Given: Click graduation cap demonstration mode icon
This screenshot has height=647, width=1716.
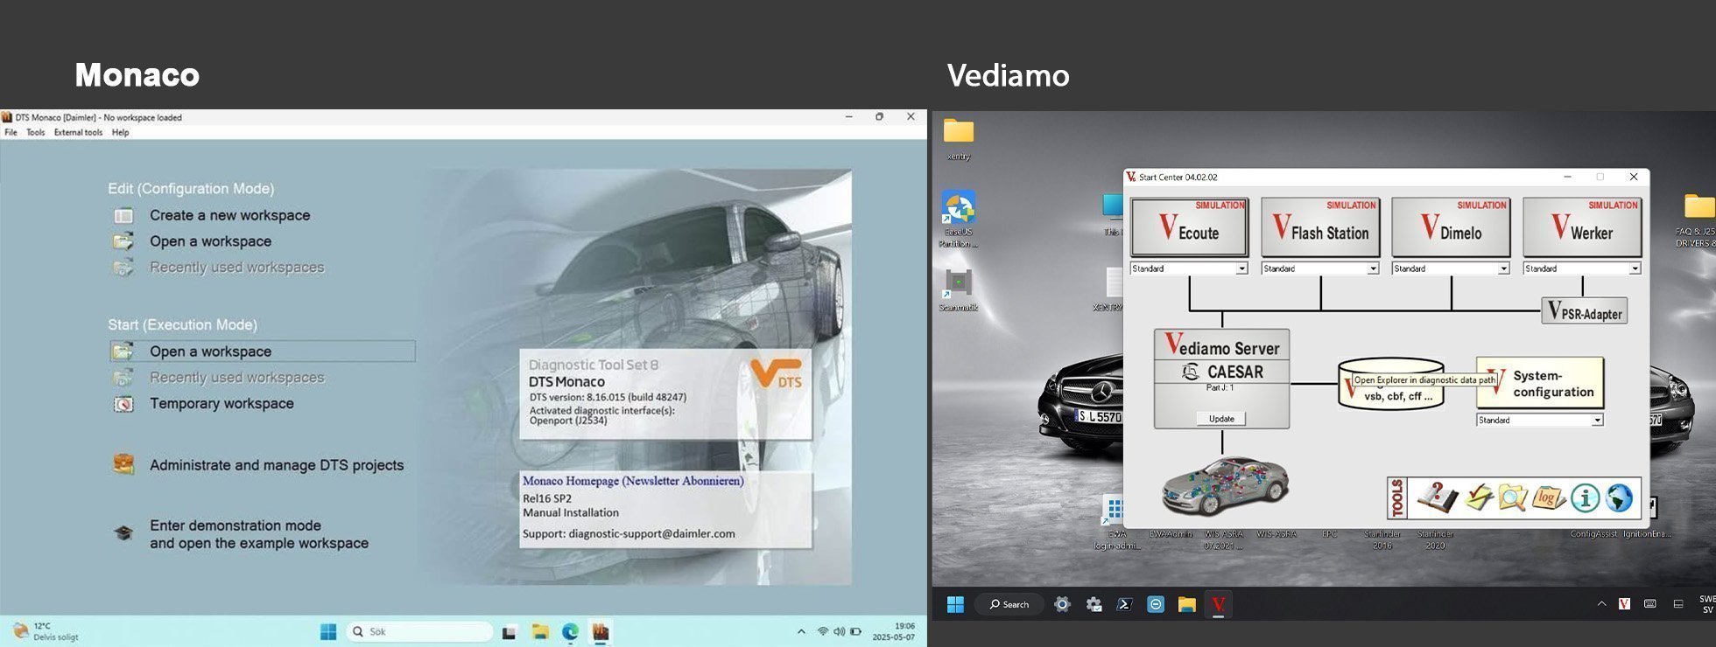Looking at the screenshot, I should point(123,532).
